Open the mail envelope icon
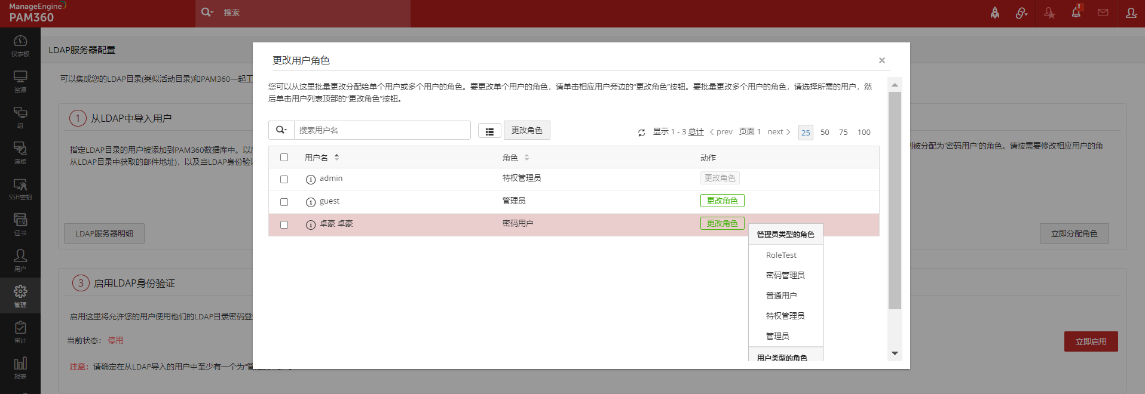This screenshot has height=394, width=1145. 1103,13
